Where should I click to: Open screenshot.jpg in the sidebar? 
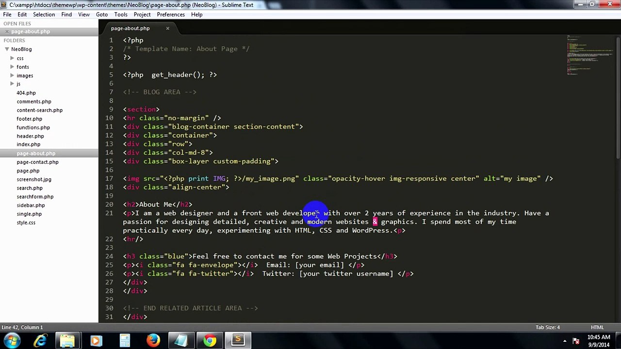point(34,179)
